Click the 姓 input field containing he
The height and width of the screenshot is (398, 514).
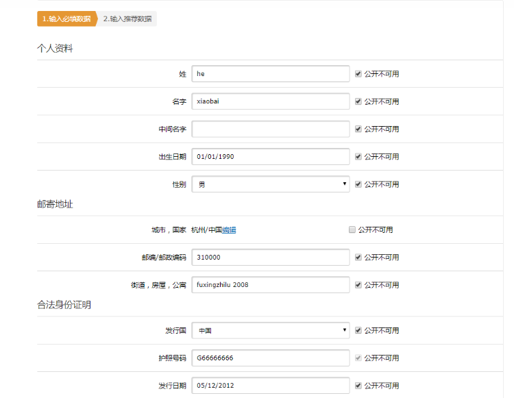271,74
